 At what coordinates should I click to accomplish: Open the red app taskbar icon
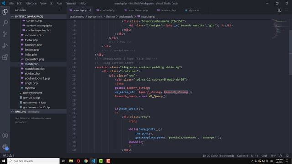pyautogui.click(x=108, y=161)
